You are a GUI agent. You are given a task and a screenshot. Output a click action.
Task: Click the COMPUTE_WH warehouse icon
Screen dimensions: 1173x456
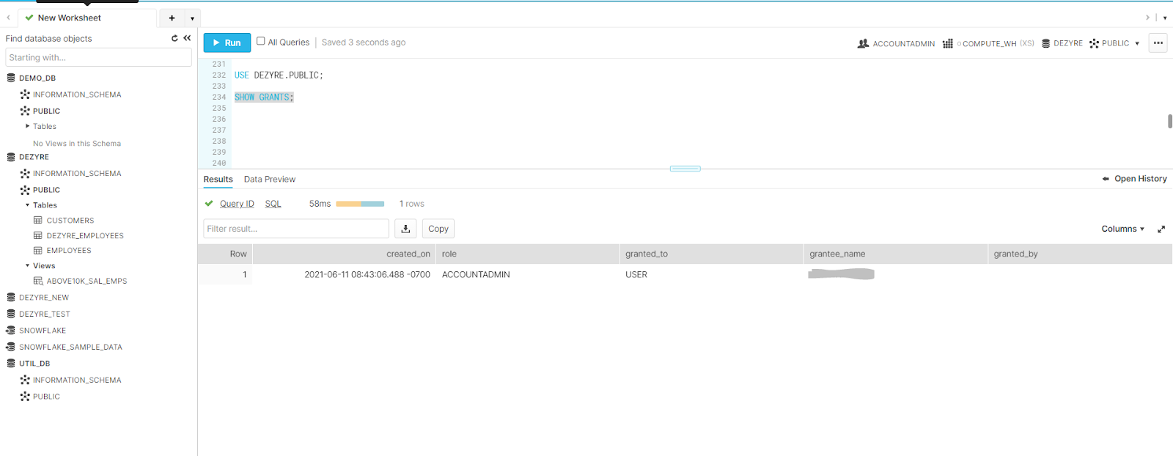click(x=948, y=43)
